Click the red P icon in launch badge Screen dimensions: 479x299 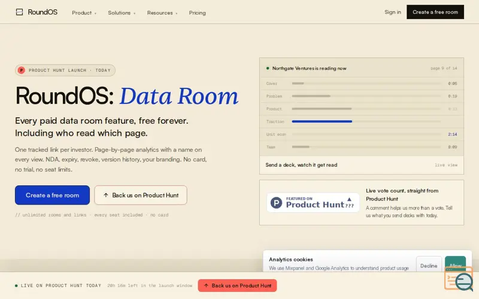pos(22,70)
